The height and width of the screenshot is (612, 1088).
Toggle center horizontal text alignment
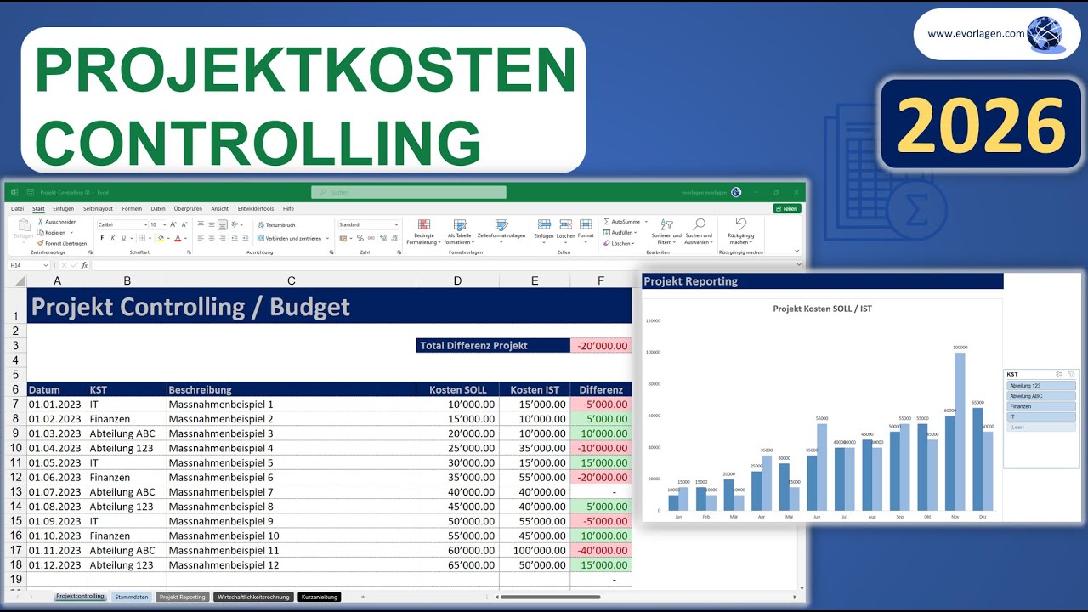212,238
